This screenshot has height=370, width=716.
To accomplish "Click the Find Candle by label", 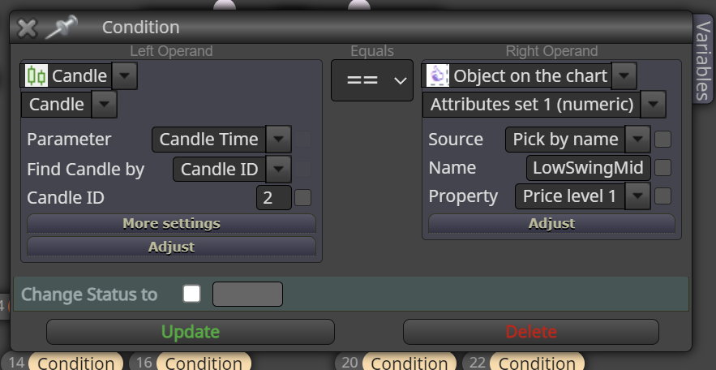I will (x=86, y=170).
